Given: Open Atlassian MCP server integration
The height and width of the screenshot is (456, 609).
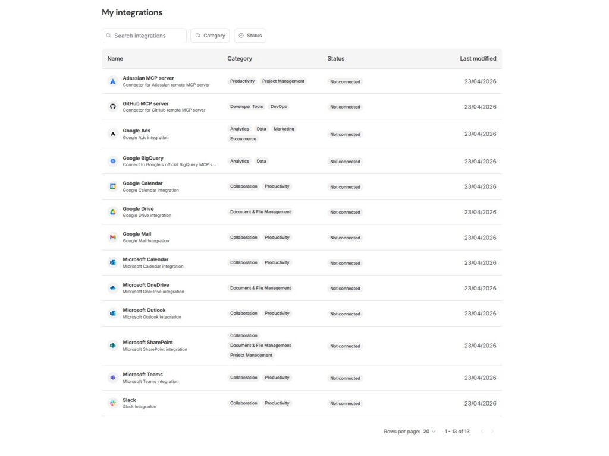Looking at the screenshot, I should (x=148, y=78).
